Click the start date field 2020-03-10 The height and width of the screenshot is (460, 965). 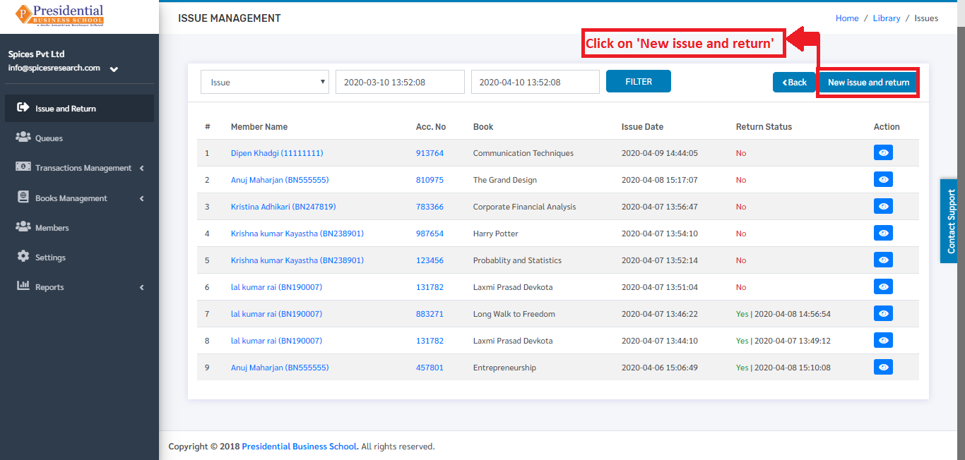[400, 82]
